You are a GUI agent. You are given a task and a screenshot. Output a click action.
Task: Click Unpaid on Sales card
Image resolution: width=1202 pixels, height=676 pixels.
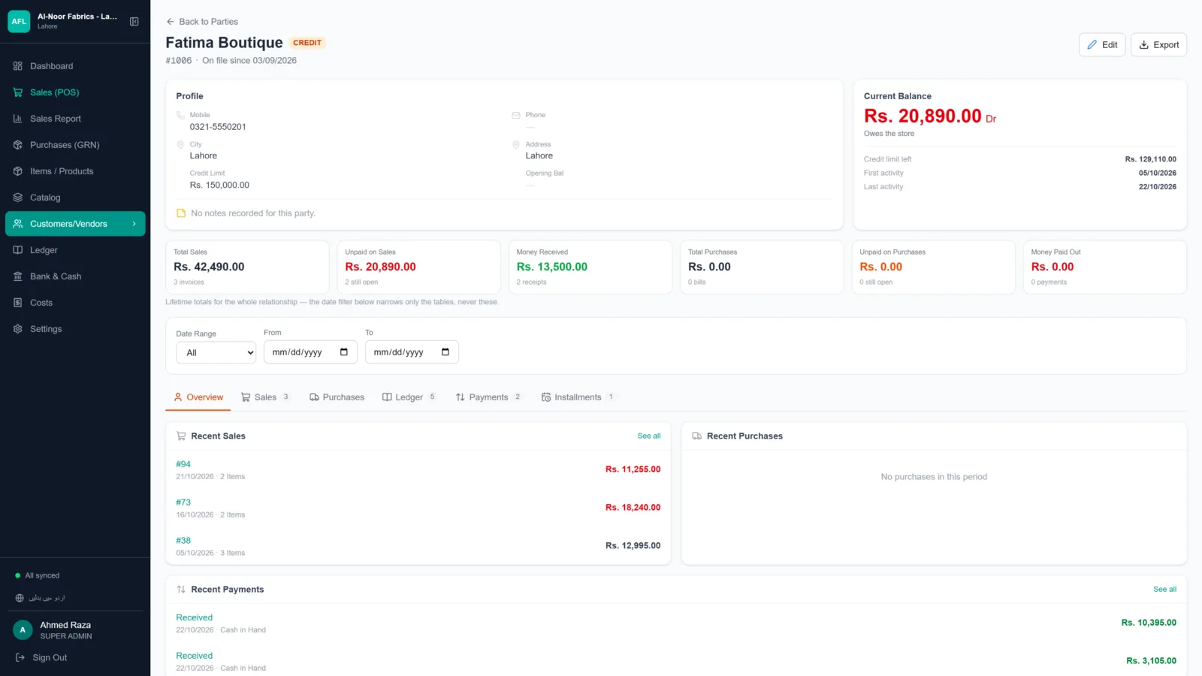click(x=418, y=267)
